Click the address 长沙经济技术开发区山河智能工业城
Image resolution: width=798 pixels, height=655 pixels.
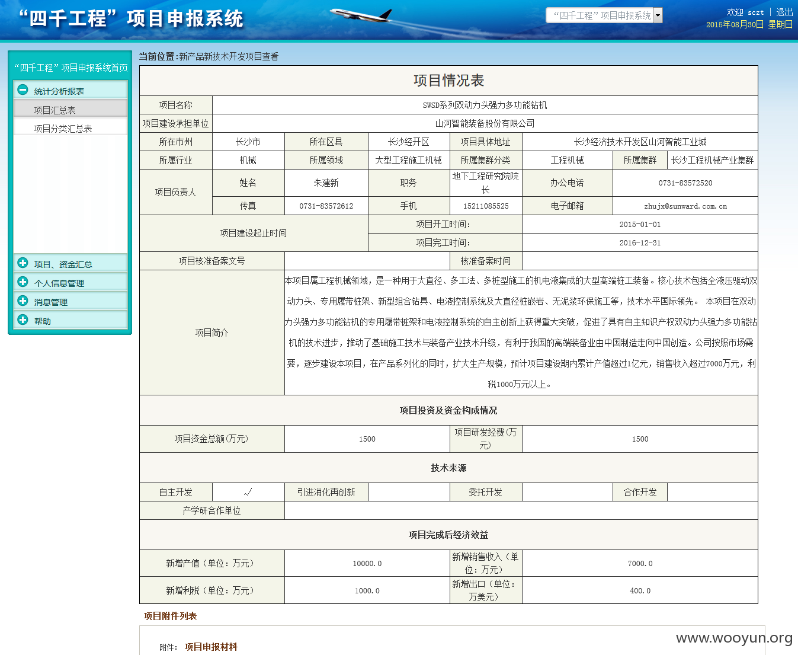(640, 142)
